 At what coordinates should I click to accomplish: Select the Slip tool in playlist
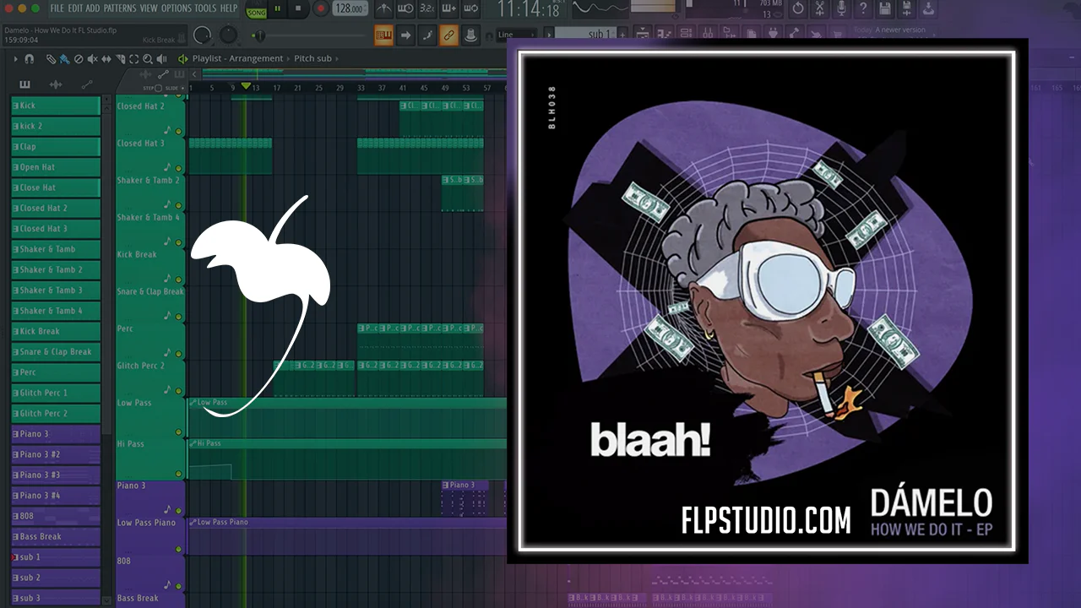106,59
